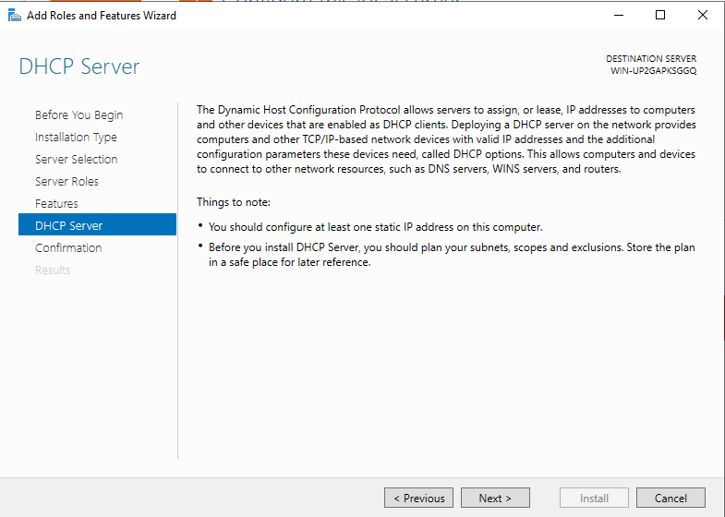Screen dimensions: 725x517
Task: Select the Features step in the sidebar
Action: click(56, 204)
